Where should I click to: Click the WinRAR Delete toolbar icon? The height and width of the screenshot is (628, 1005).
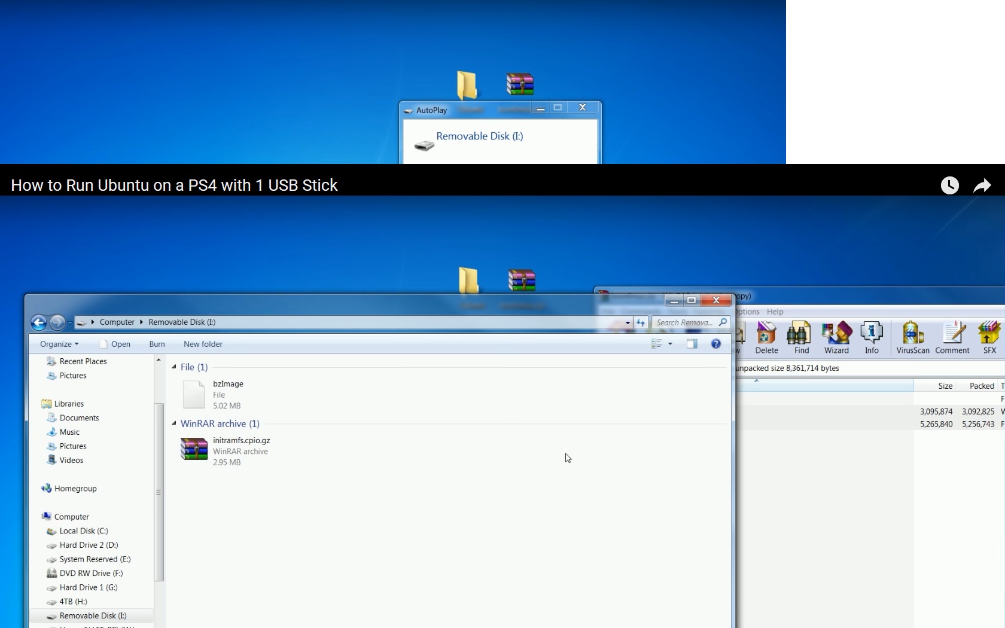[766, 338]
